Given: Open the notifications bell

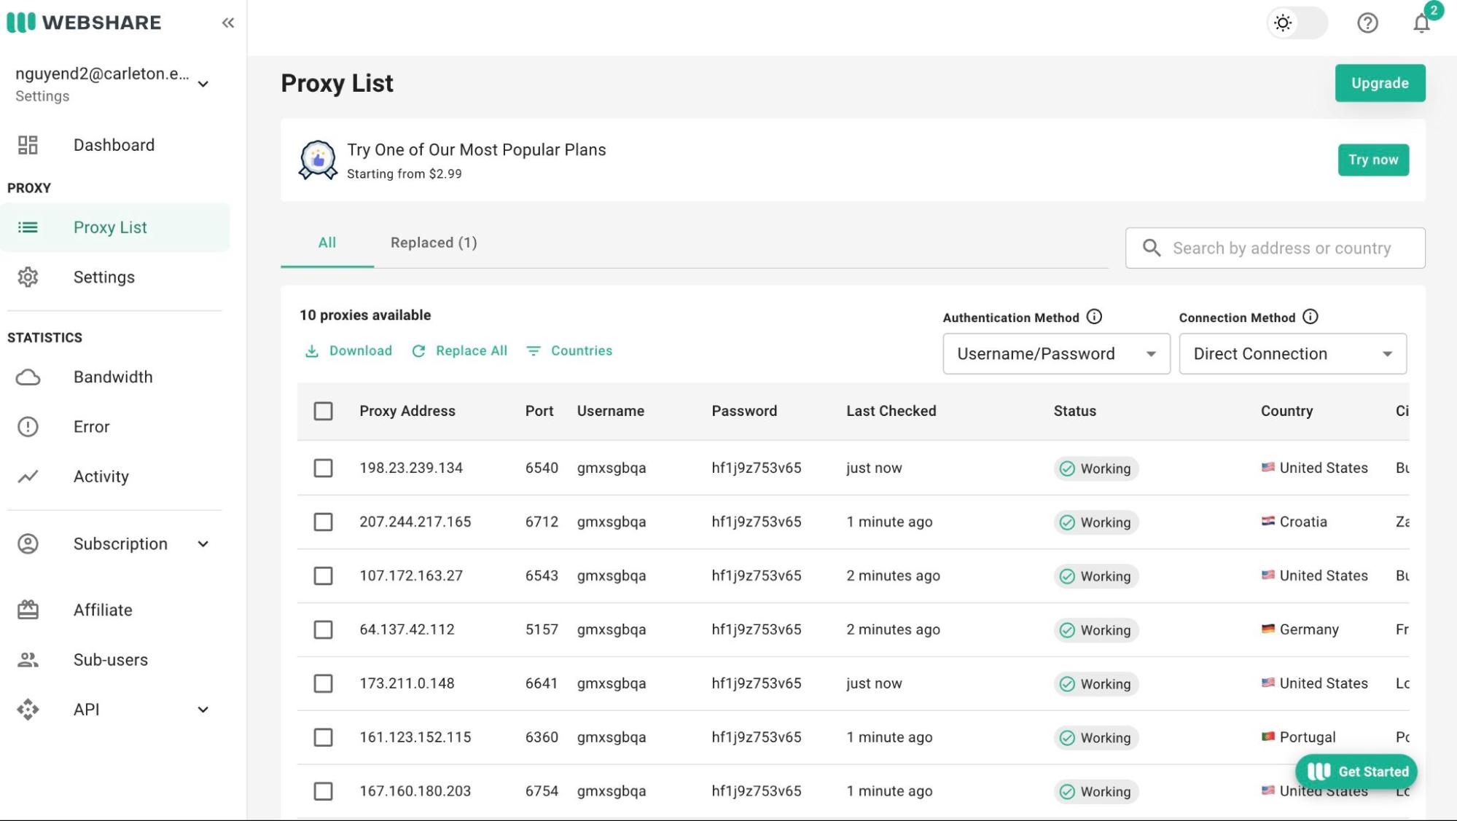Looking at the screenshot, I should click(1421, 23).
